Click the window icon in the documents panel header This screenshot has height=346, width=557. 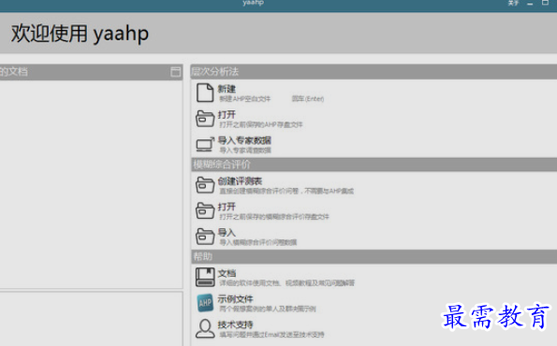tap(175, 72)
